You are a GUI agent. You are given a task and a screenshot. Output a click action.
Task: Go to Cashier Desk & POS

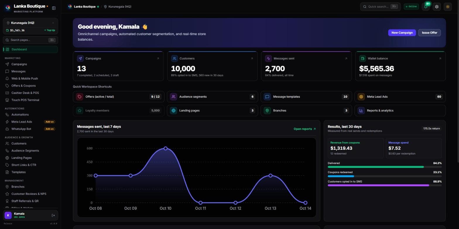[30, 93]
